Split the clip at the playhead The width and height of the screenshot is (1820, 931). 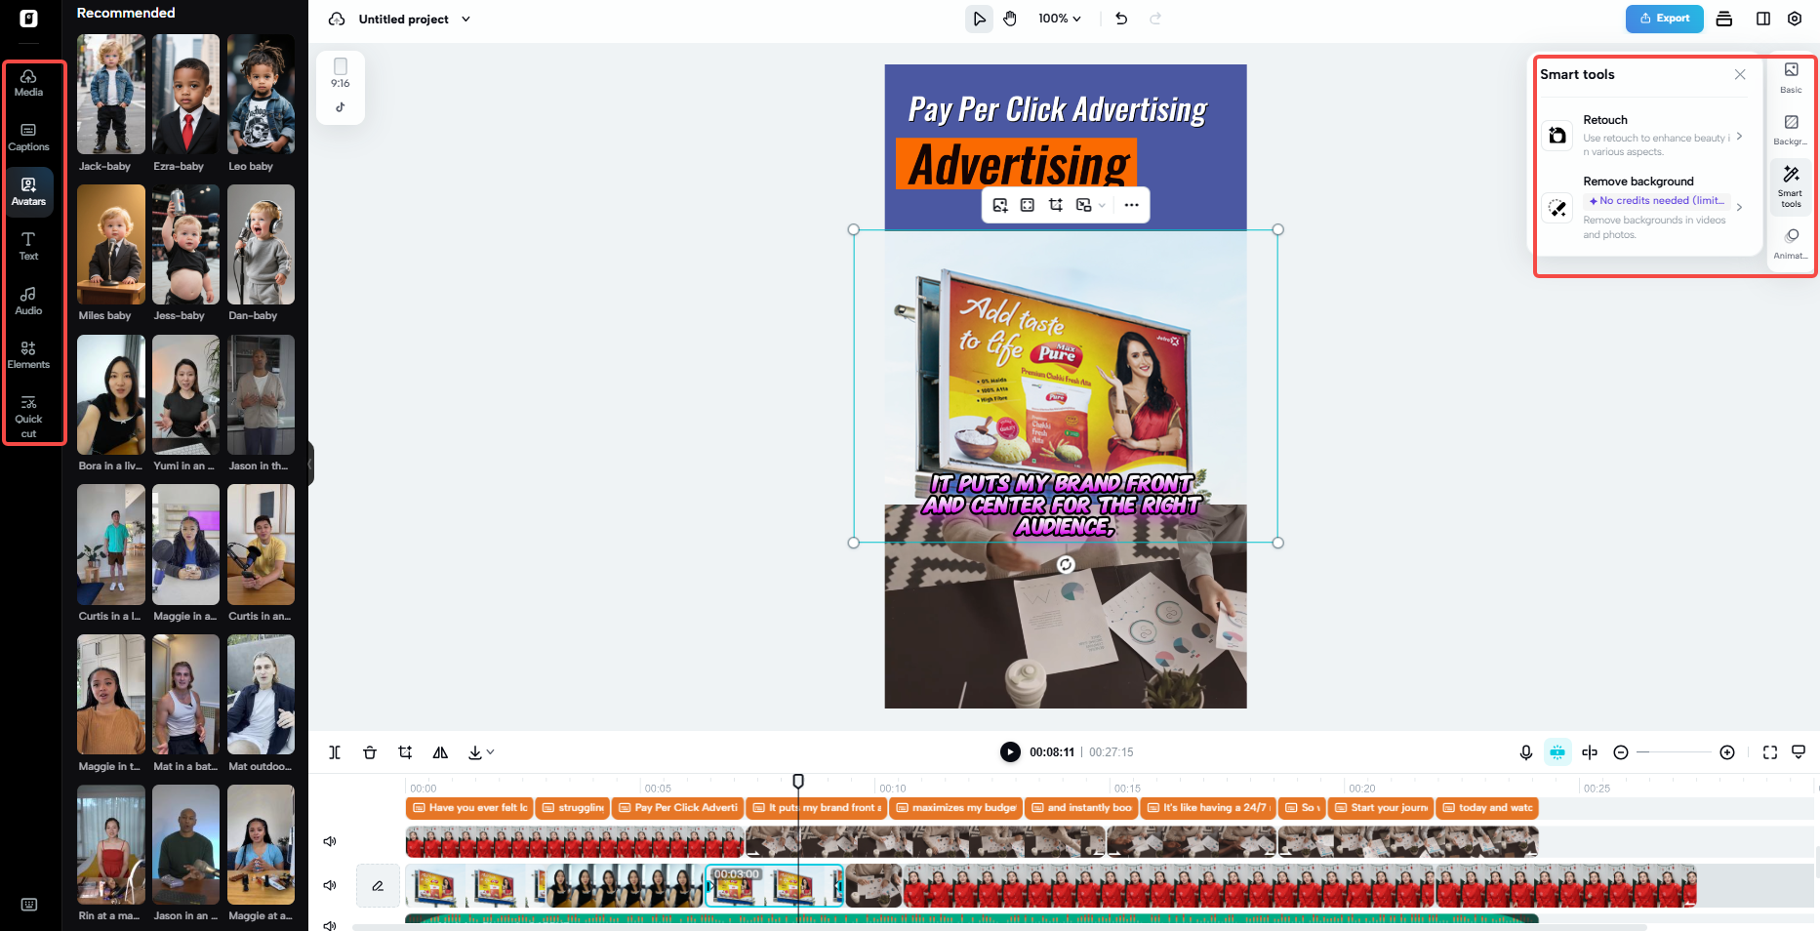click(335, 751)
